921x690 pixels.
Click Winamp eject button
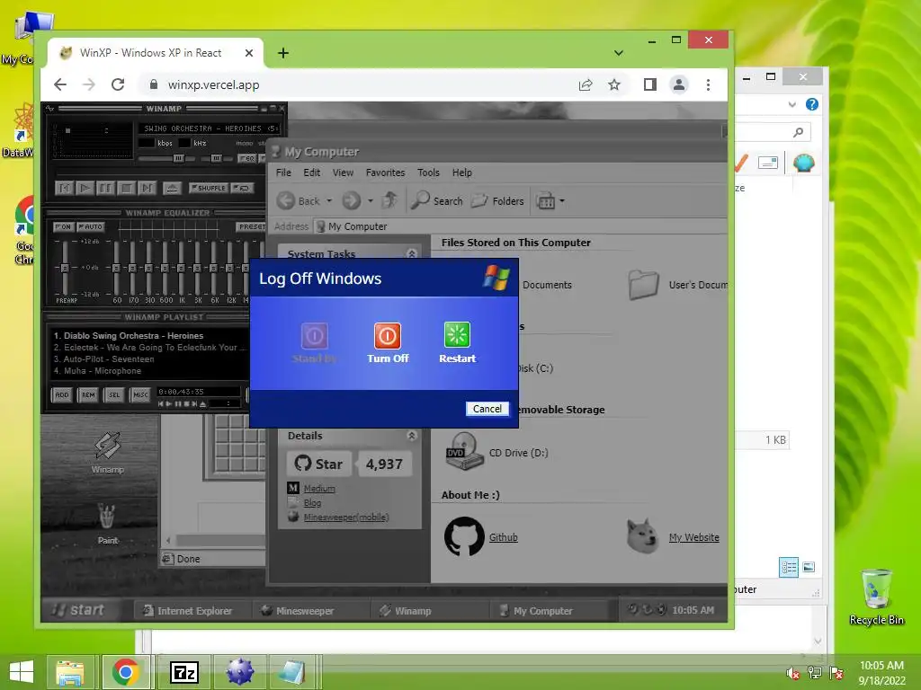tap(172, 188)
